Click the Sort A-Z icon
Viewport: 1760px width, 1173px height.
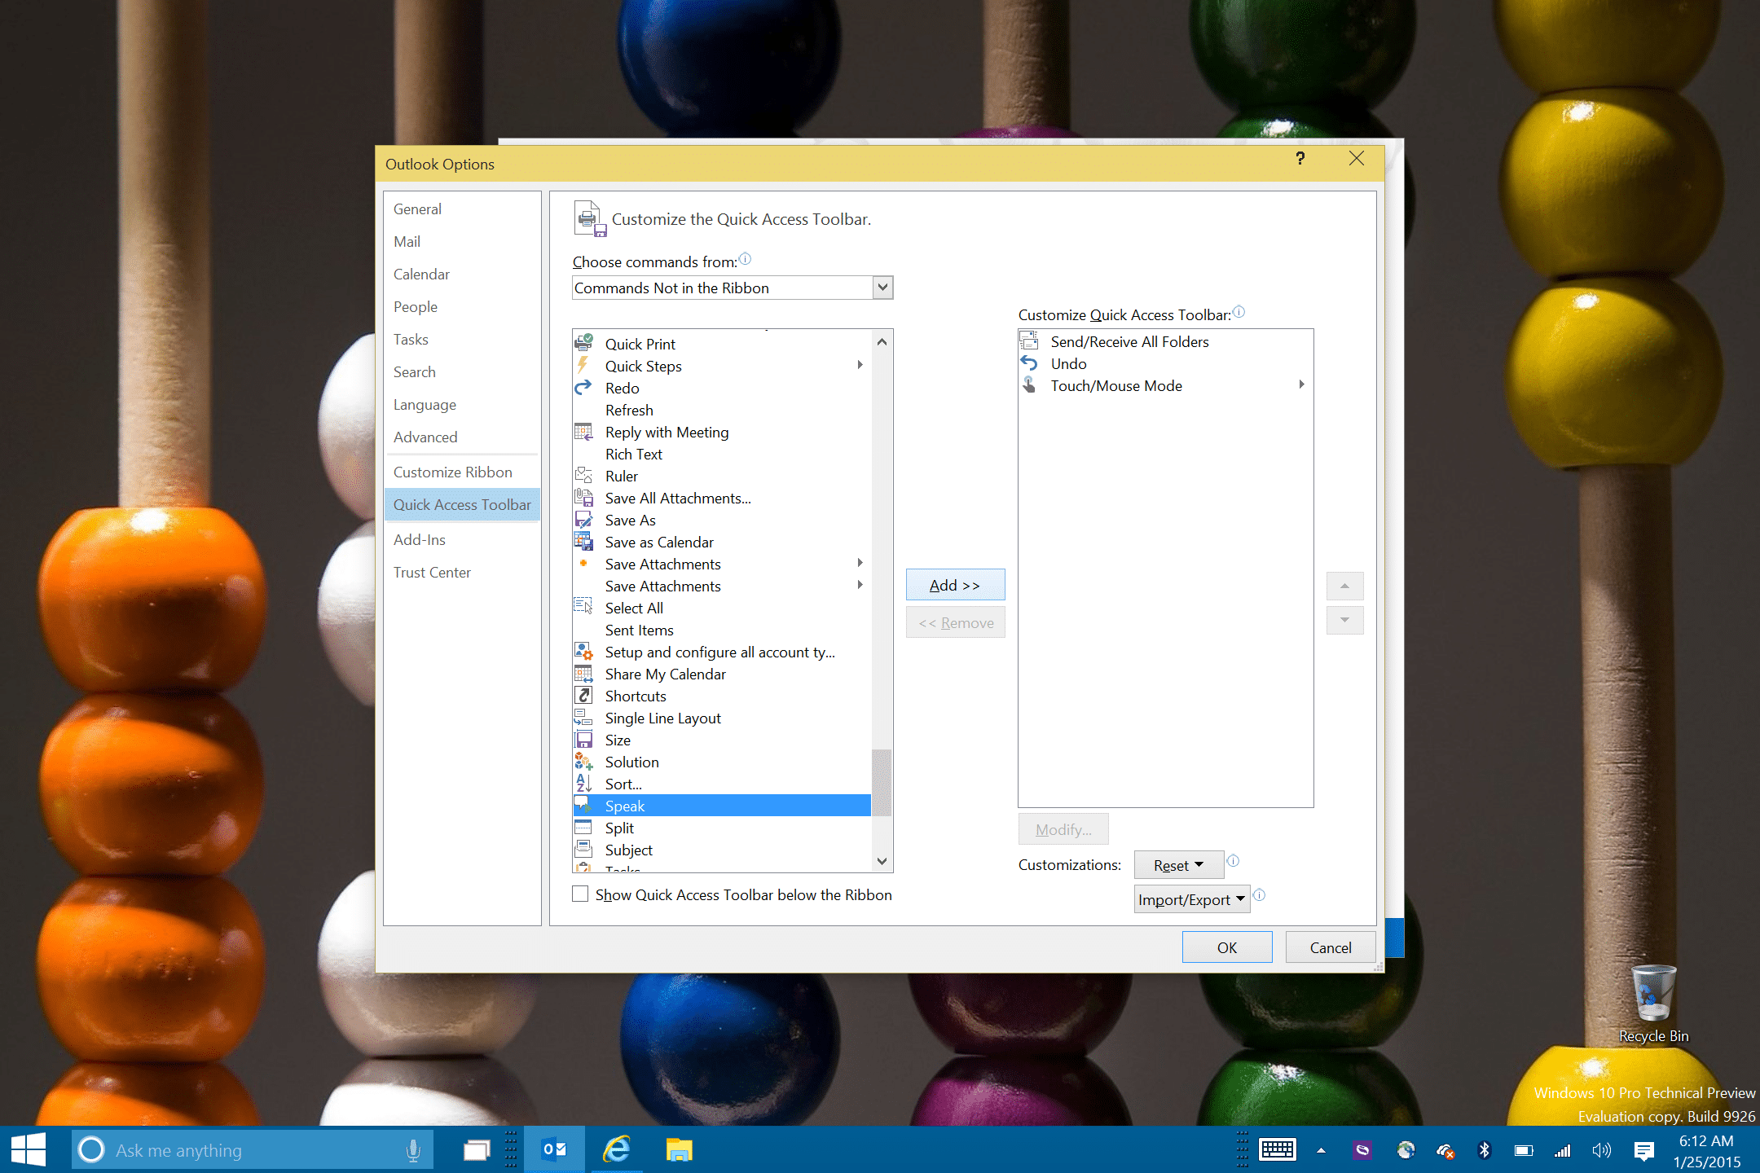583,783
